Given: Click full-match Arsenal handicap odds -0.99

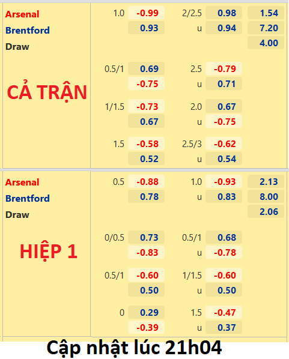Looking at the screenshot, I should [x=146, y=13].
